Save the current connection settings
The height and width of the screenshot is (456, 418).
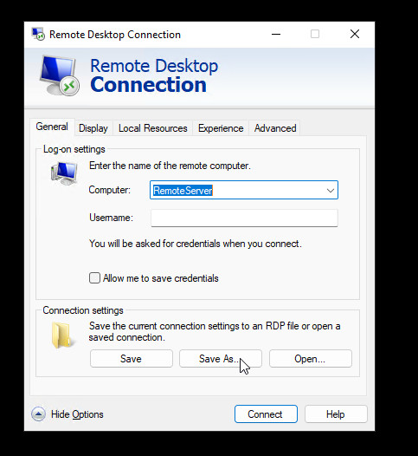coord(132,359)
